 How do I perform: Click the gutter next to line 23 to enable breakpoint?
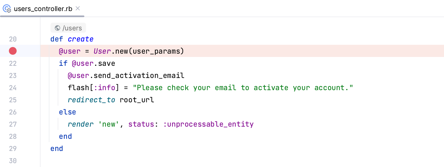[x=12, y=75]
